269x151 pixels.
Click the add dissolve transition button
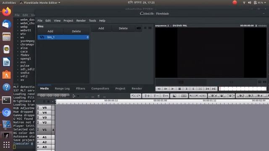pos(174,96)
